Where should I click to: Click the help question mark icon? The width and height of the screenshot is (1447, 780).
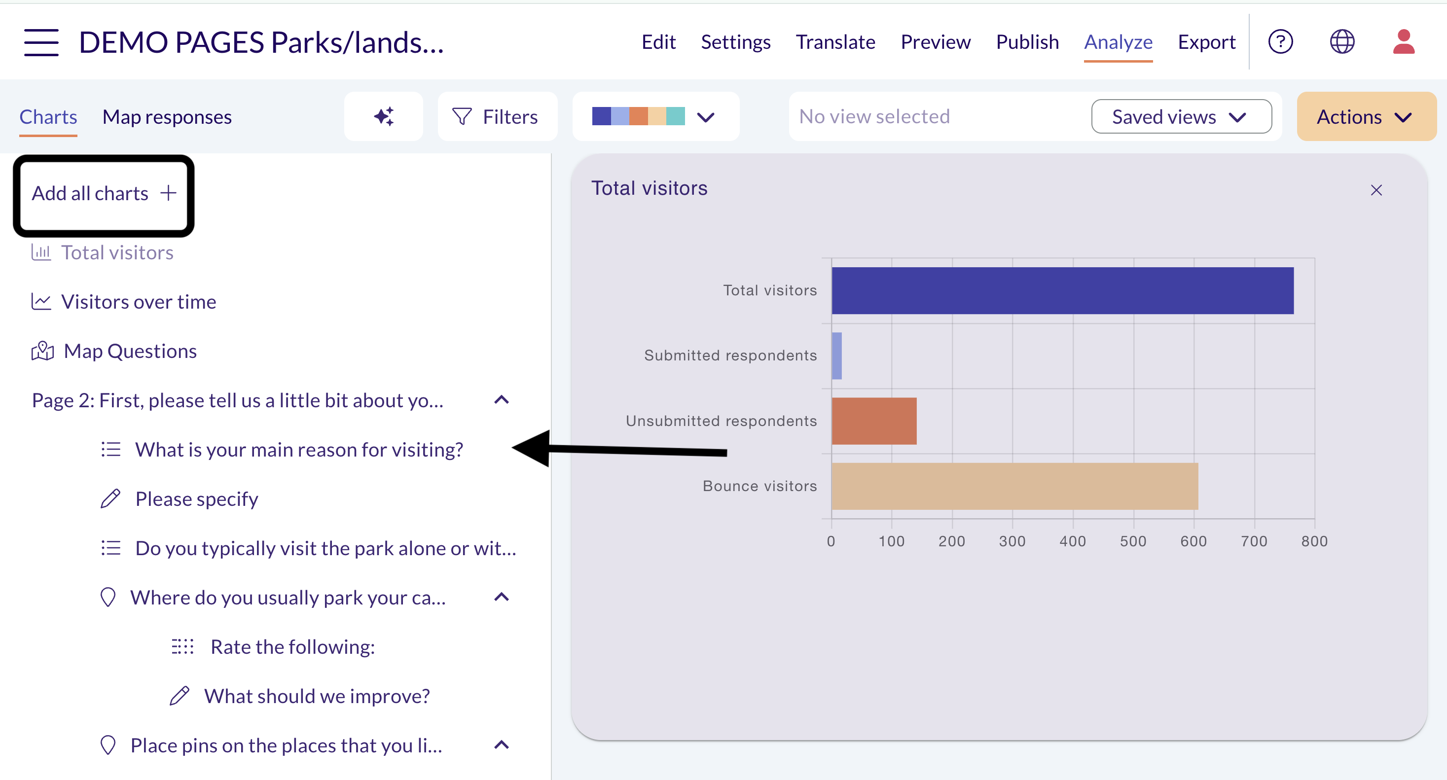coord(1280,41)
